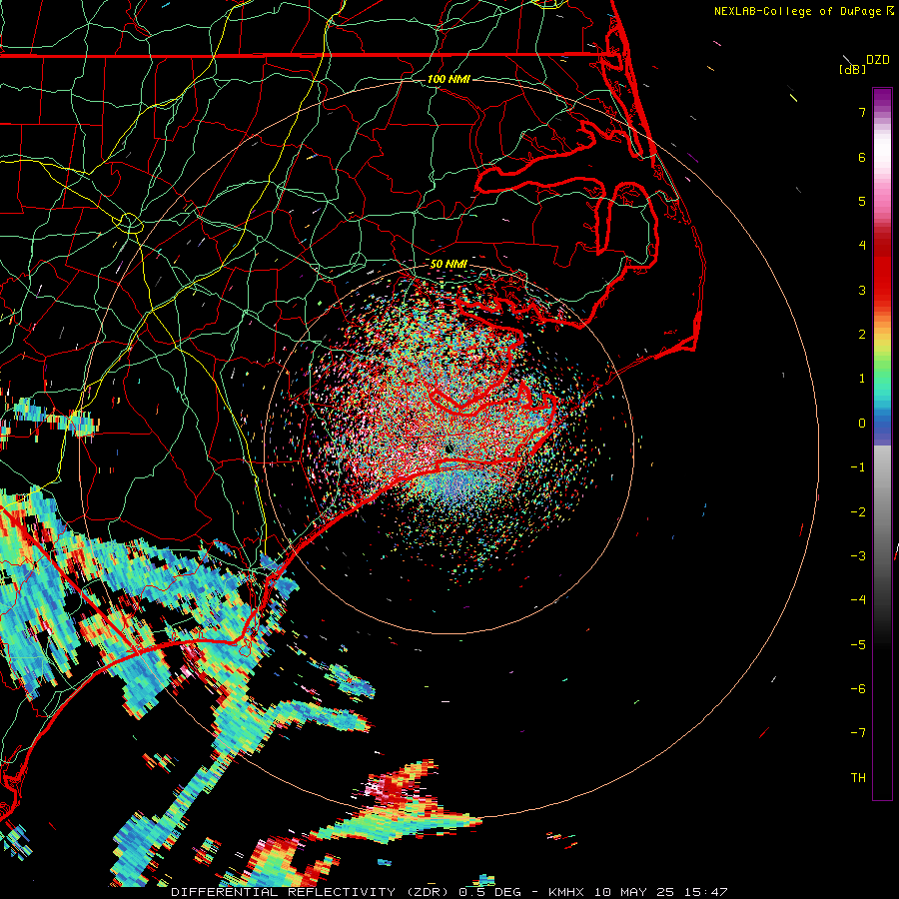Select the 3 value on color scale
The image size is (899, 899).
(862, 290)
